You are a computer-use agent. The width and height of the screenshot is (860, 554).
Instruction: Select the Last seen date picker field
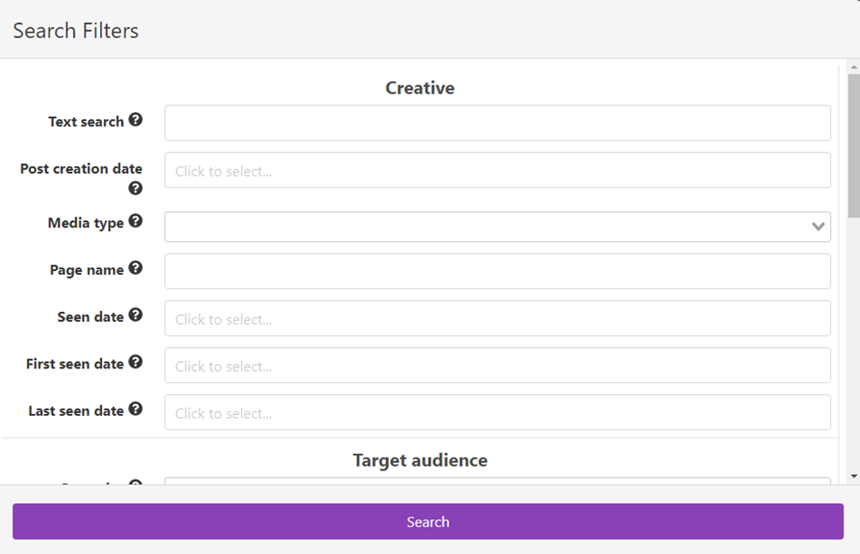pos(498,412)
